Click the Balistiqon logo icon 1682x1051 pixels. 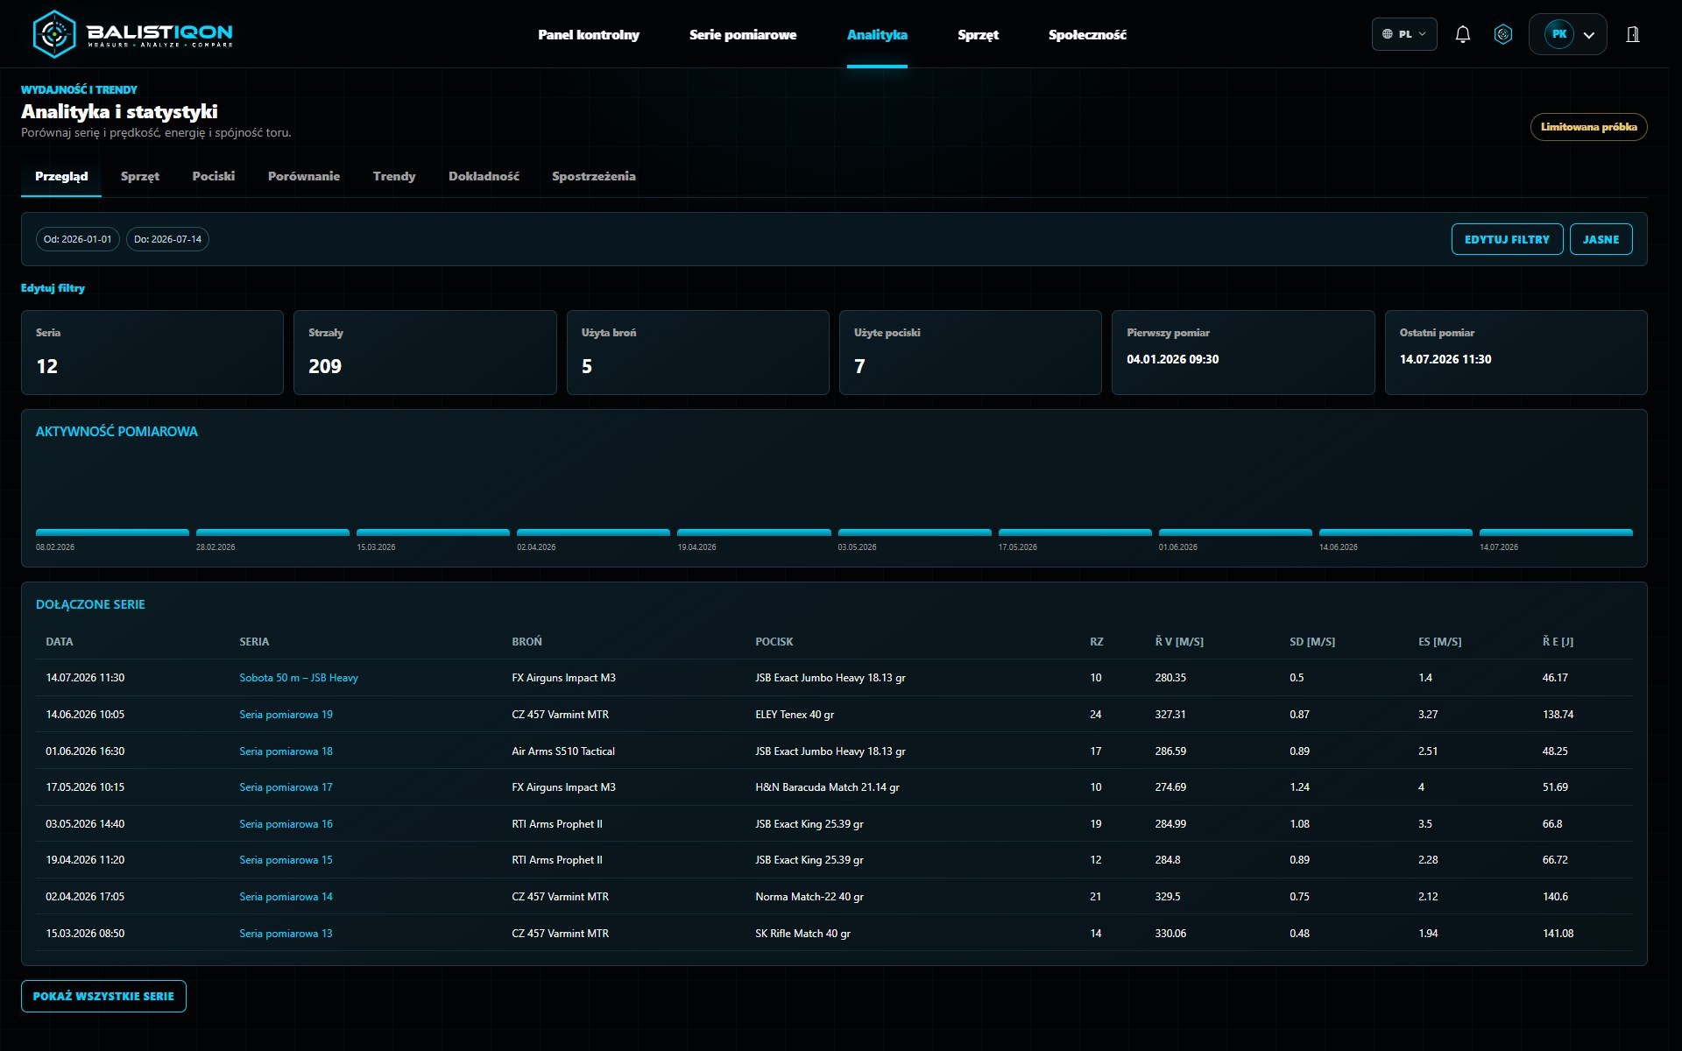pyautogui.click(x=54, y=34)
